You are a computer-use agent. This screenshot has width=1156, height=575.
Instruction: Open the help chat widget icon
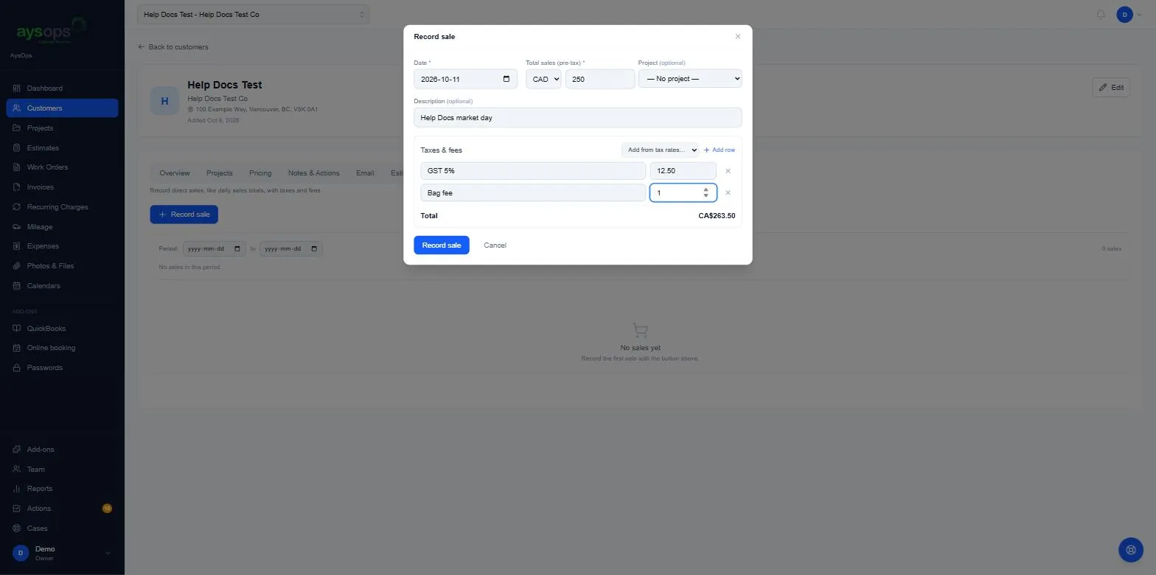pyautogui.click(x=1130, y=550)
